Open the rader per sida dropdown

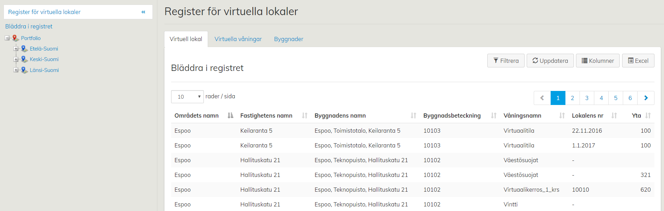click(187, 97)
